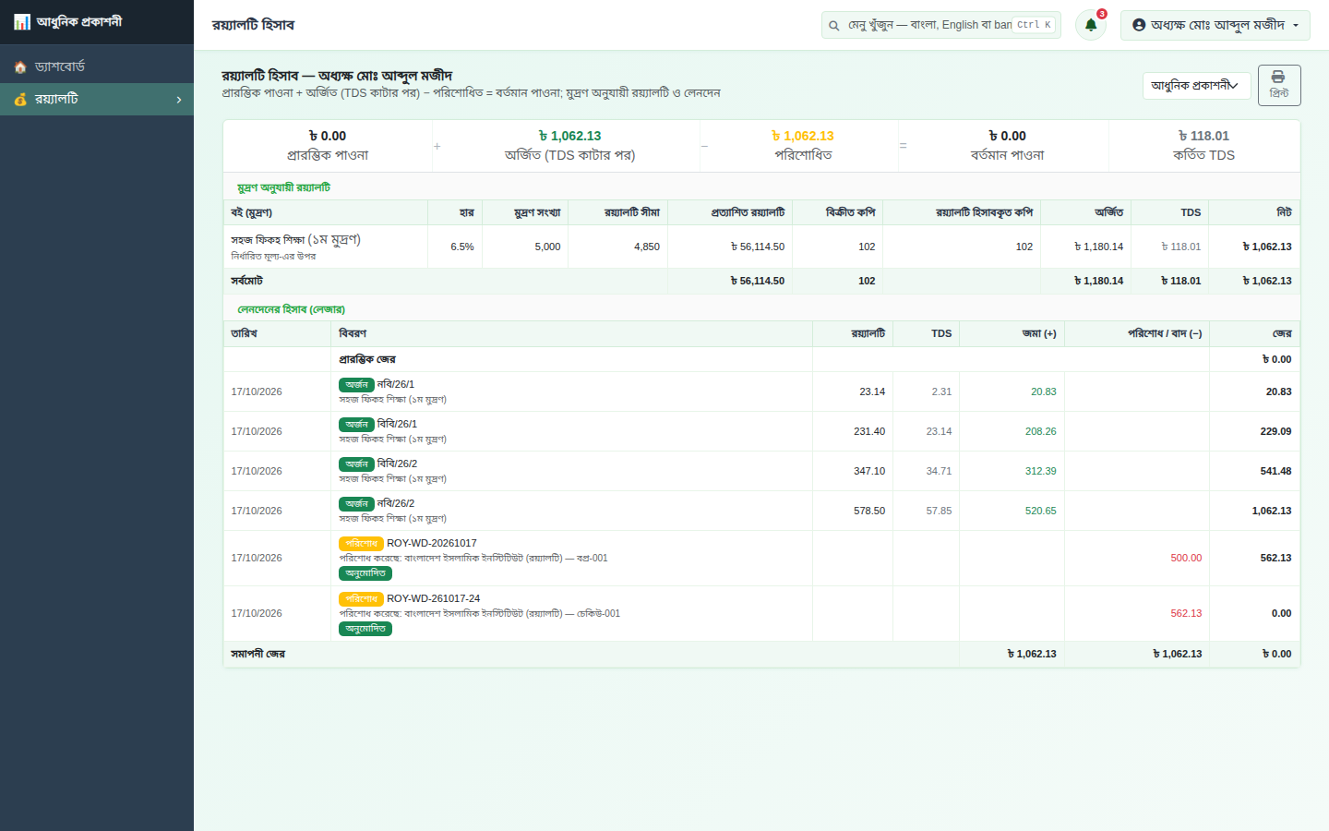The width and height of the screenshot is (1329, 831).
Task: Open the অধ্যক্ষ মোঃ আব্দুল মজীদ user menu
Action: pyautogui.click(x=1215, y=25)
